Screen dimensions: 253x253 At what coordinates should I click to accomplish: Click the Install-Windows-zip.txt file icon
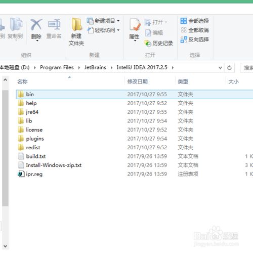[21, 165]
